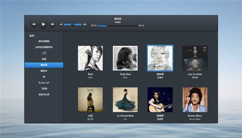Open the BoA album cover
Image resolution: width=242 pixels, height=138 pixels.
[x=90, y=58]
